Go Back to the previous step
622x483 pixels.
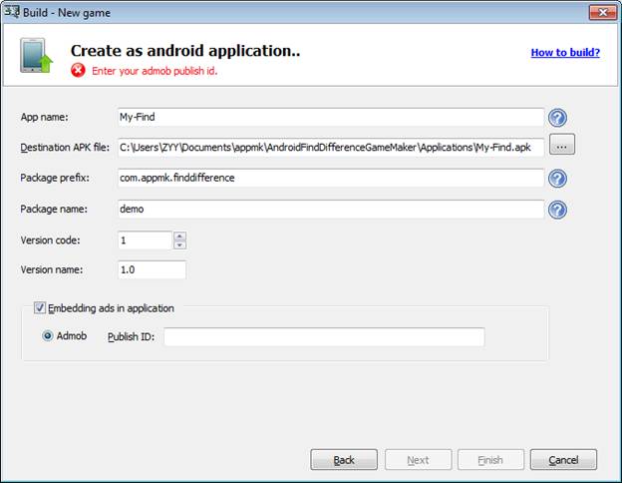[x=344, y=460]
